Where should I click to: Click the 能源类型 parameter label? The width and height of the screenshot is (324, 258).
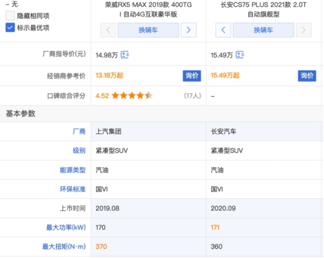tap(73, 170)
